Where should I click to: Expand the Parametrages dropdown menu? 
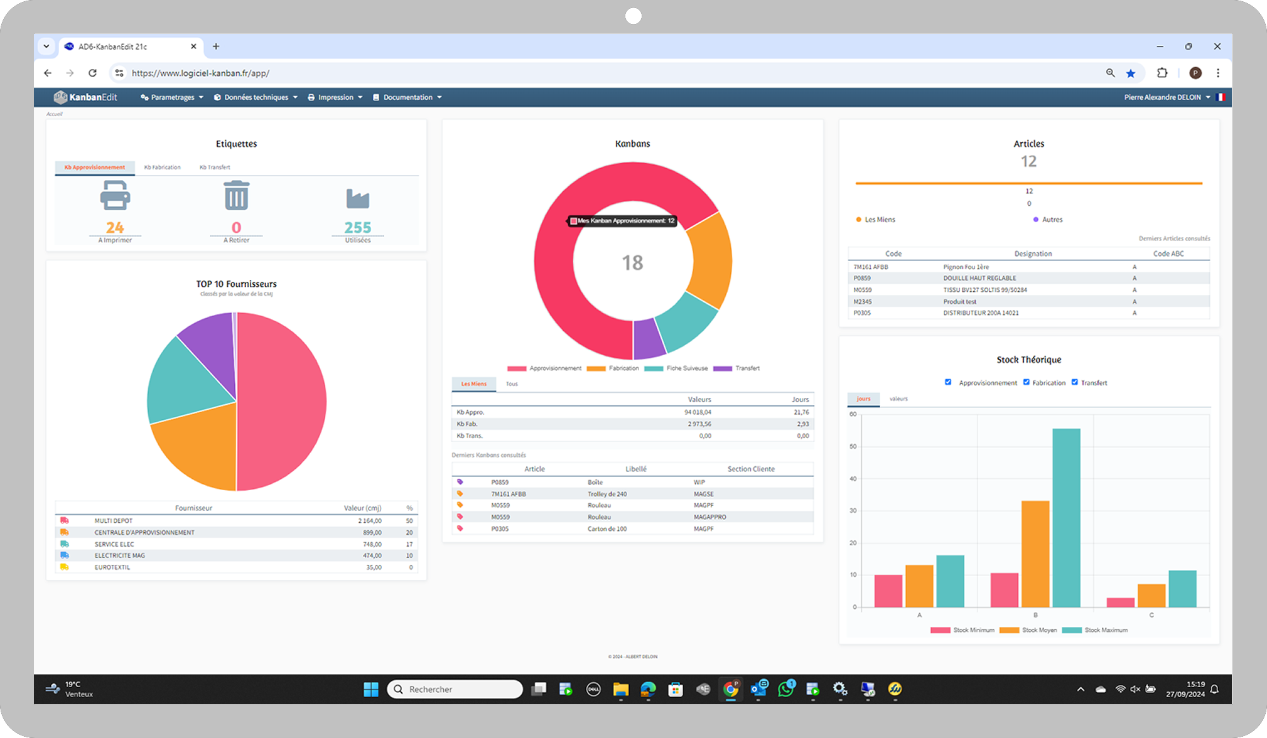click(x=172, y=97)
